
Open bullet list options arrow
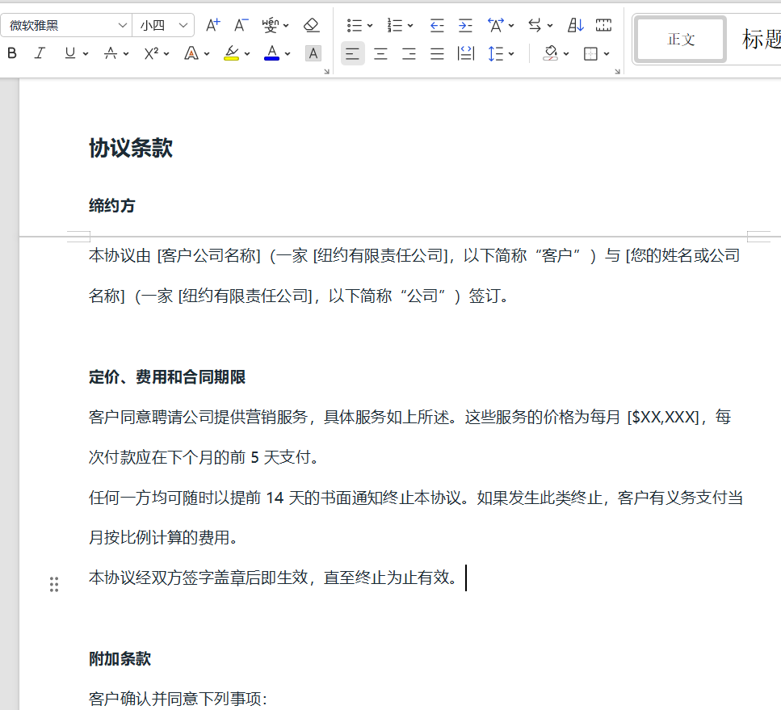(x=370, y=26)
